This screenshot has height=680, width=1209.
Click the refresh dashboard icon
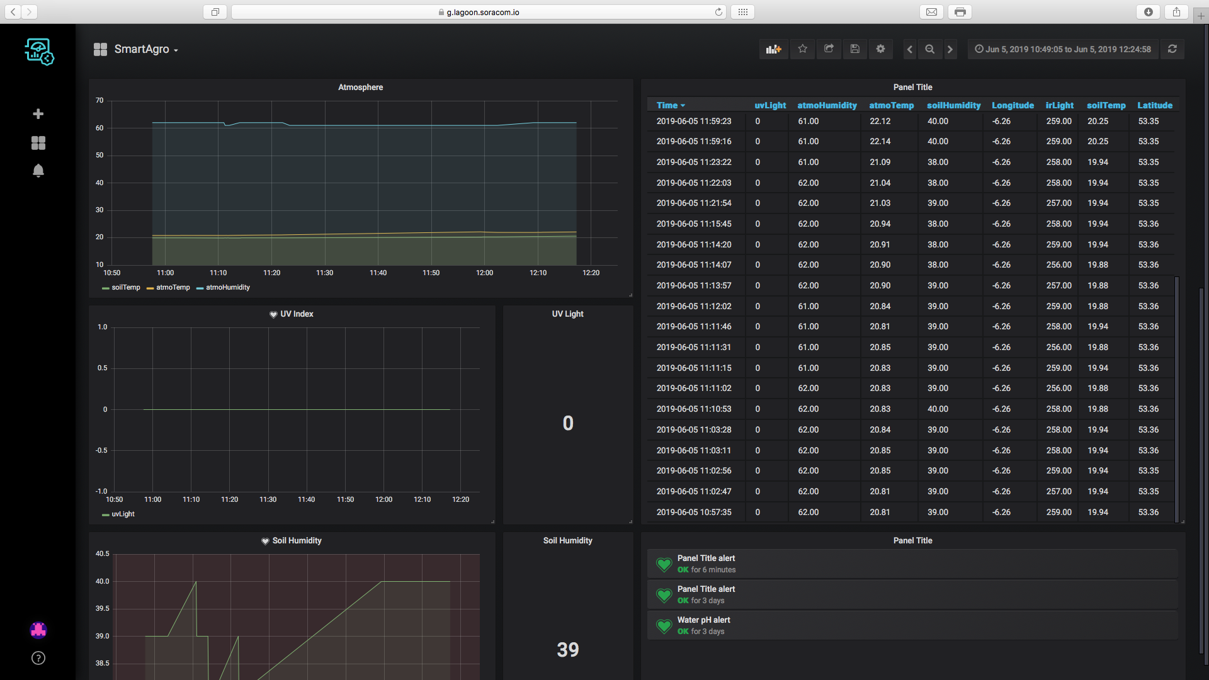pyautogui.click(x=1172, y=49)
